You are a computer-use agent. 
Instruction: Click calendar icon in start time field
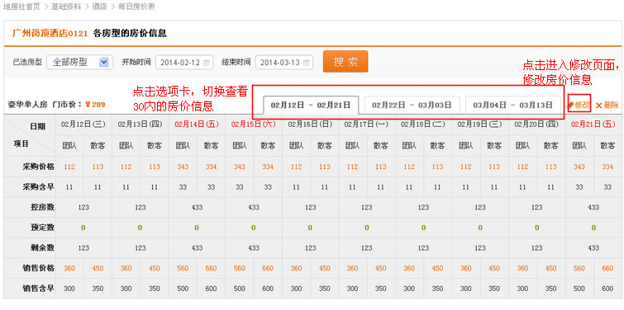[x=206, y=63]
